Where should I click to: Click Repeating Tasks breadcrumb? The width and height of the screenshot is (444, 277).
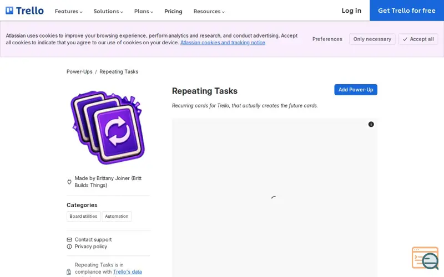[x=119, y=72]
